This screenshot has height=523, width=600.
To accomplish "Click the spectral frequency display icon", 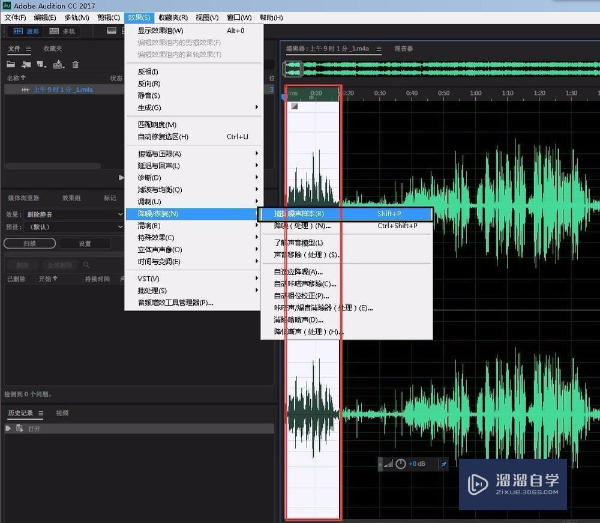I will pos(112,31).
